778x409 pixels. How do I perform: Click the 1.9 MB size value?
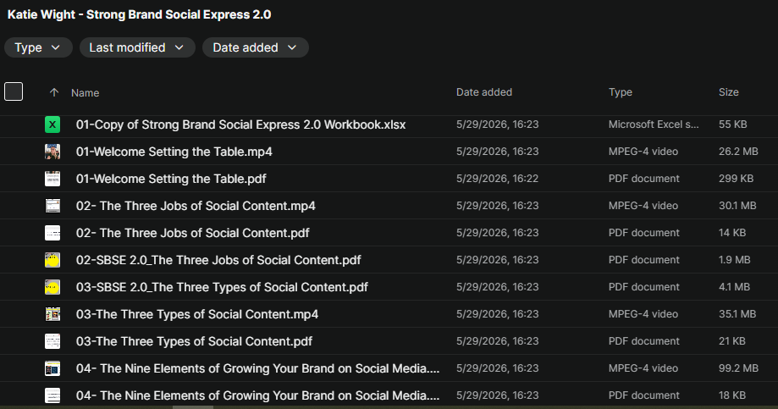(734, 260)
